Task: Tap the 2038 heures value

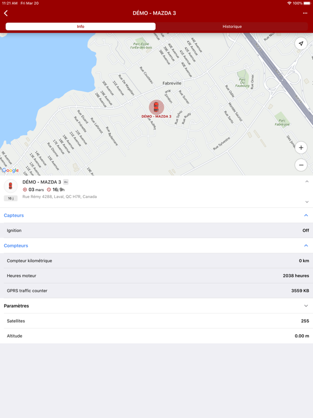Action: pyautogui.click(x=296, y=275)
